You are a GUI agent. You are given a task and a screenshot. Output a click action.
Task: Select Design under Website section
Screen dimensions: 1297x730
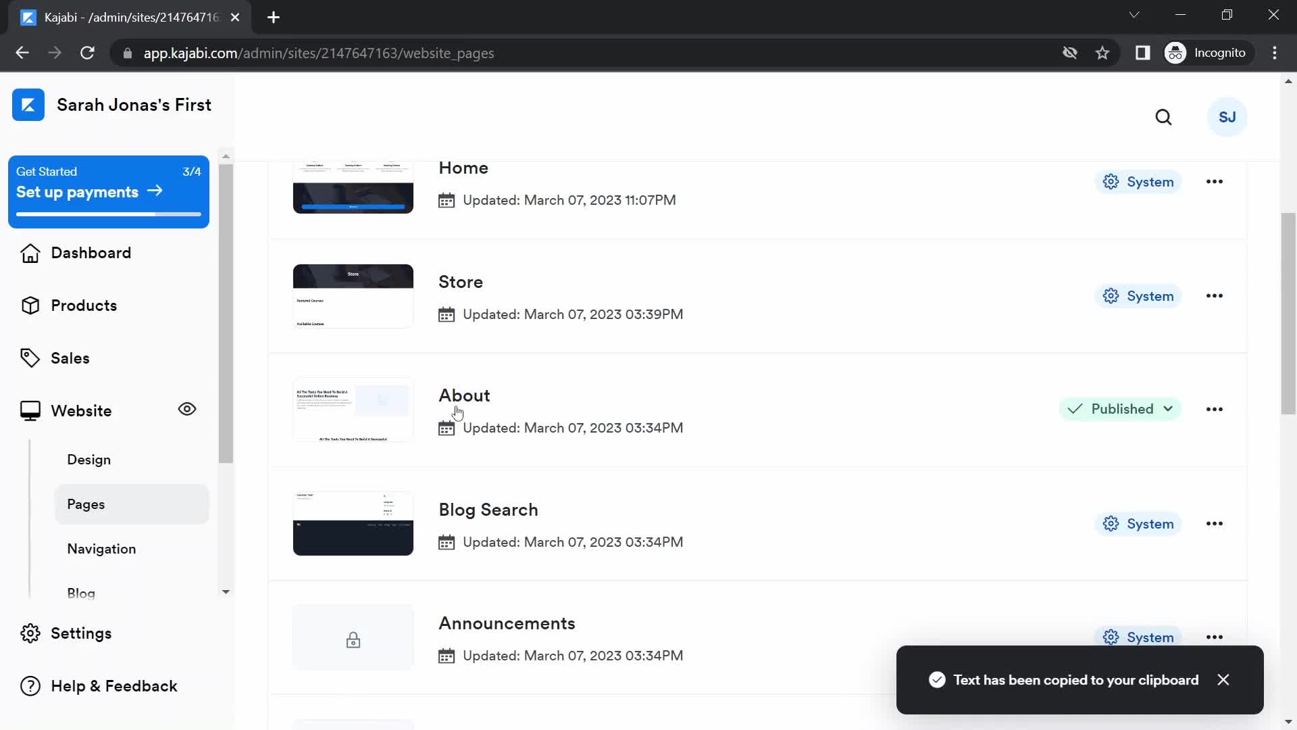[x=89, y=459]
